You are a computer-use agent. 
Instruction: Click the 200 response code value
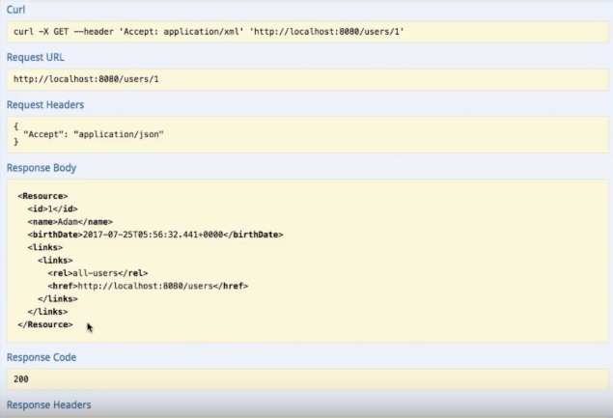tap(21, 379)
